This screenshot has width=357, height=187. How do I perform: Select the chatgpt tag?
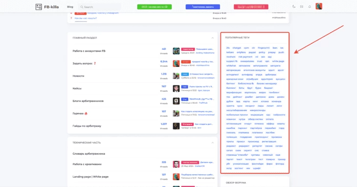(237, 48)
